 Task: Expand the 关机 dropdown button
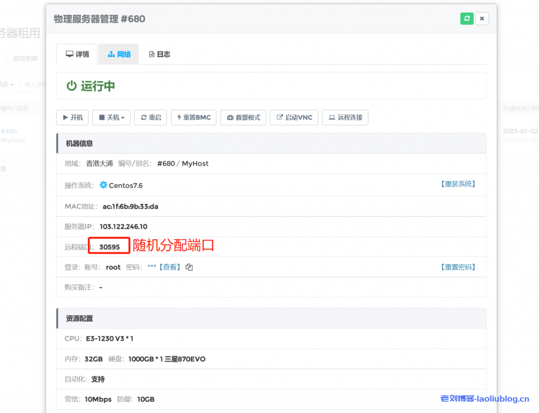(111, 118)
